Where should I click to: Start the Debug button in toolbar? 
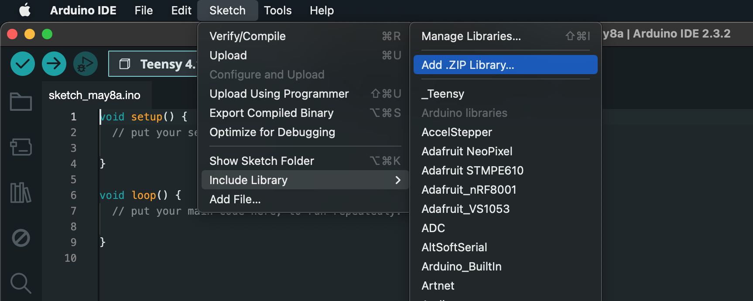coord(85,64)
